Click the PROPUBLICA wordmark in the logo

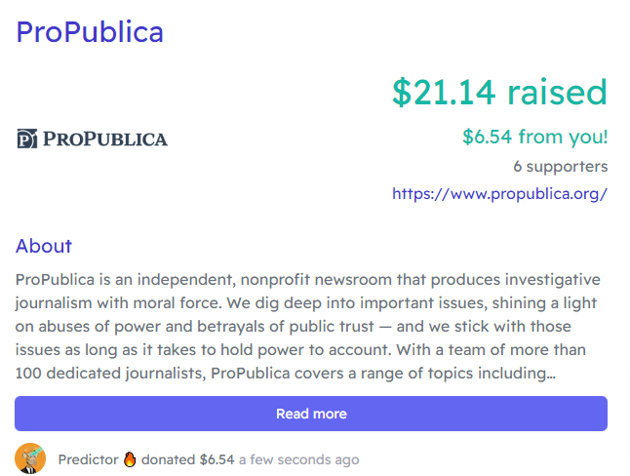(105, 139)
